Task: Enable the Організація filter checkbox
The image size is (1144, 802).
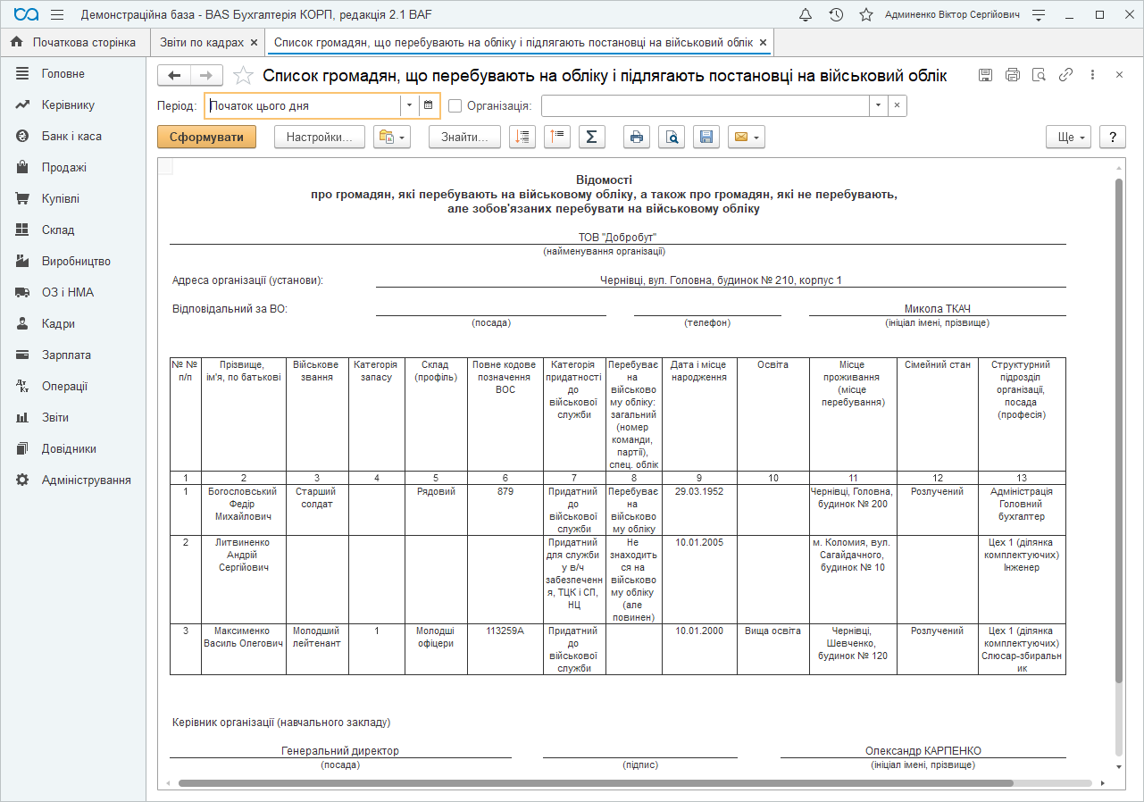Action: tap(455, 105)
